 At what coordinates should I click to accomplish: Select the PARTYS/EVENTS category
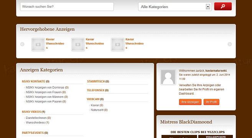tap(33, 133)
